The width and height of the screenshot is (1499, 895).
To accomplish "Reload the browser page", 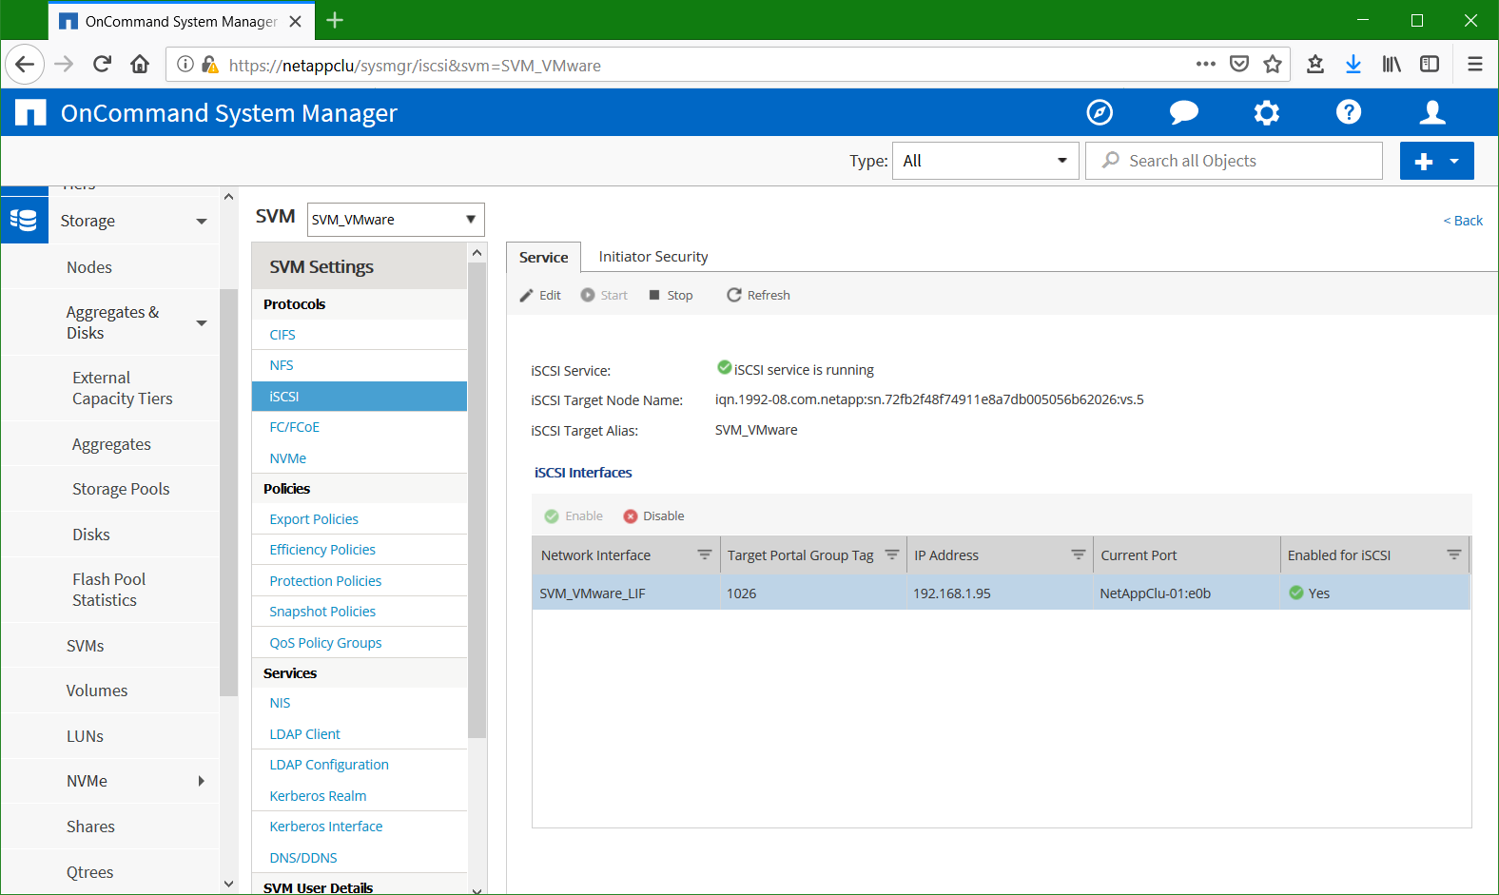I will (x=102, y=65).
